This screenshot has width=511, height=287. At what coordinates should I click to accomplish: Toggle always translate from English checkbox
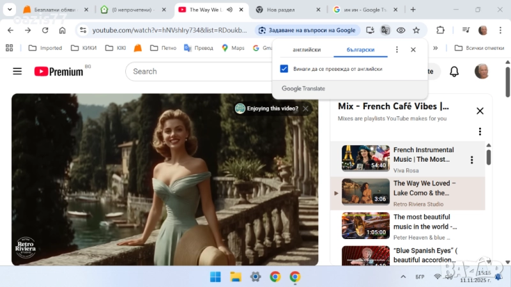(284, 69)
